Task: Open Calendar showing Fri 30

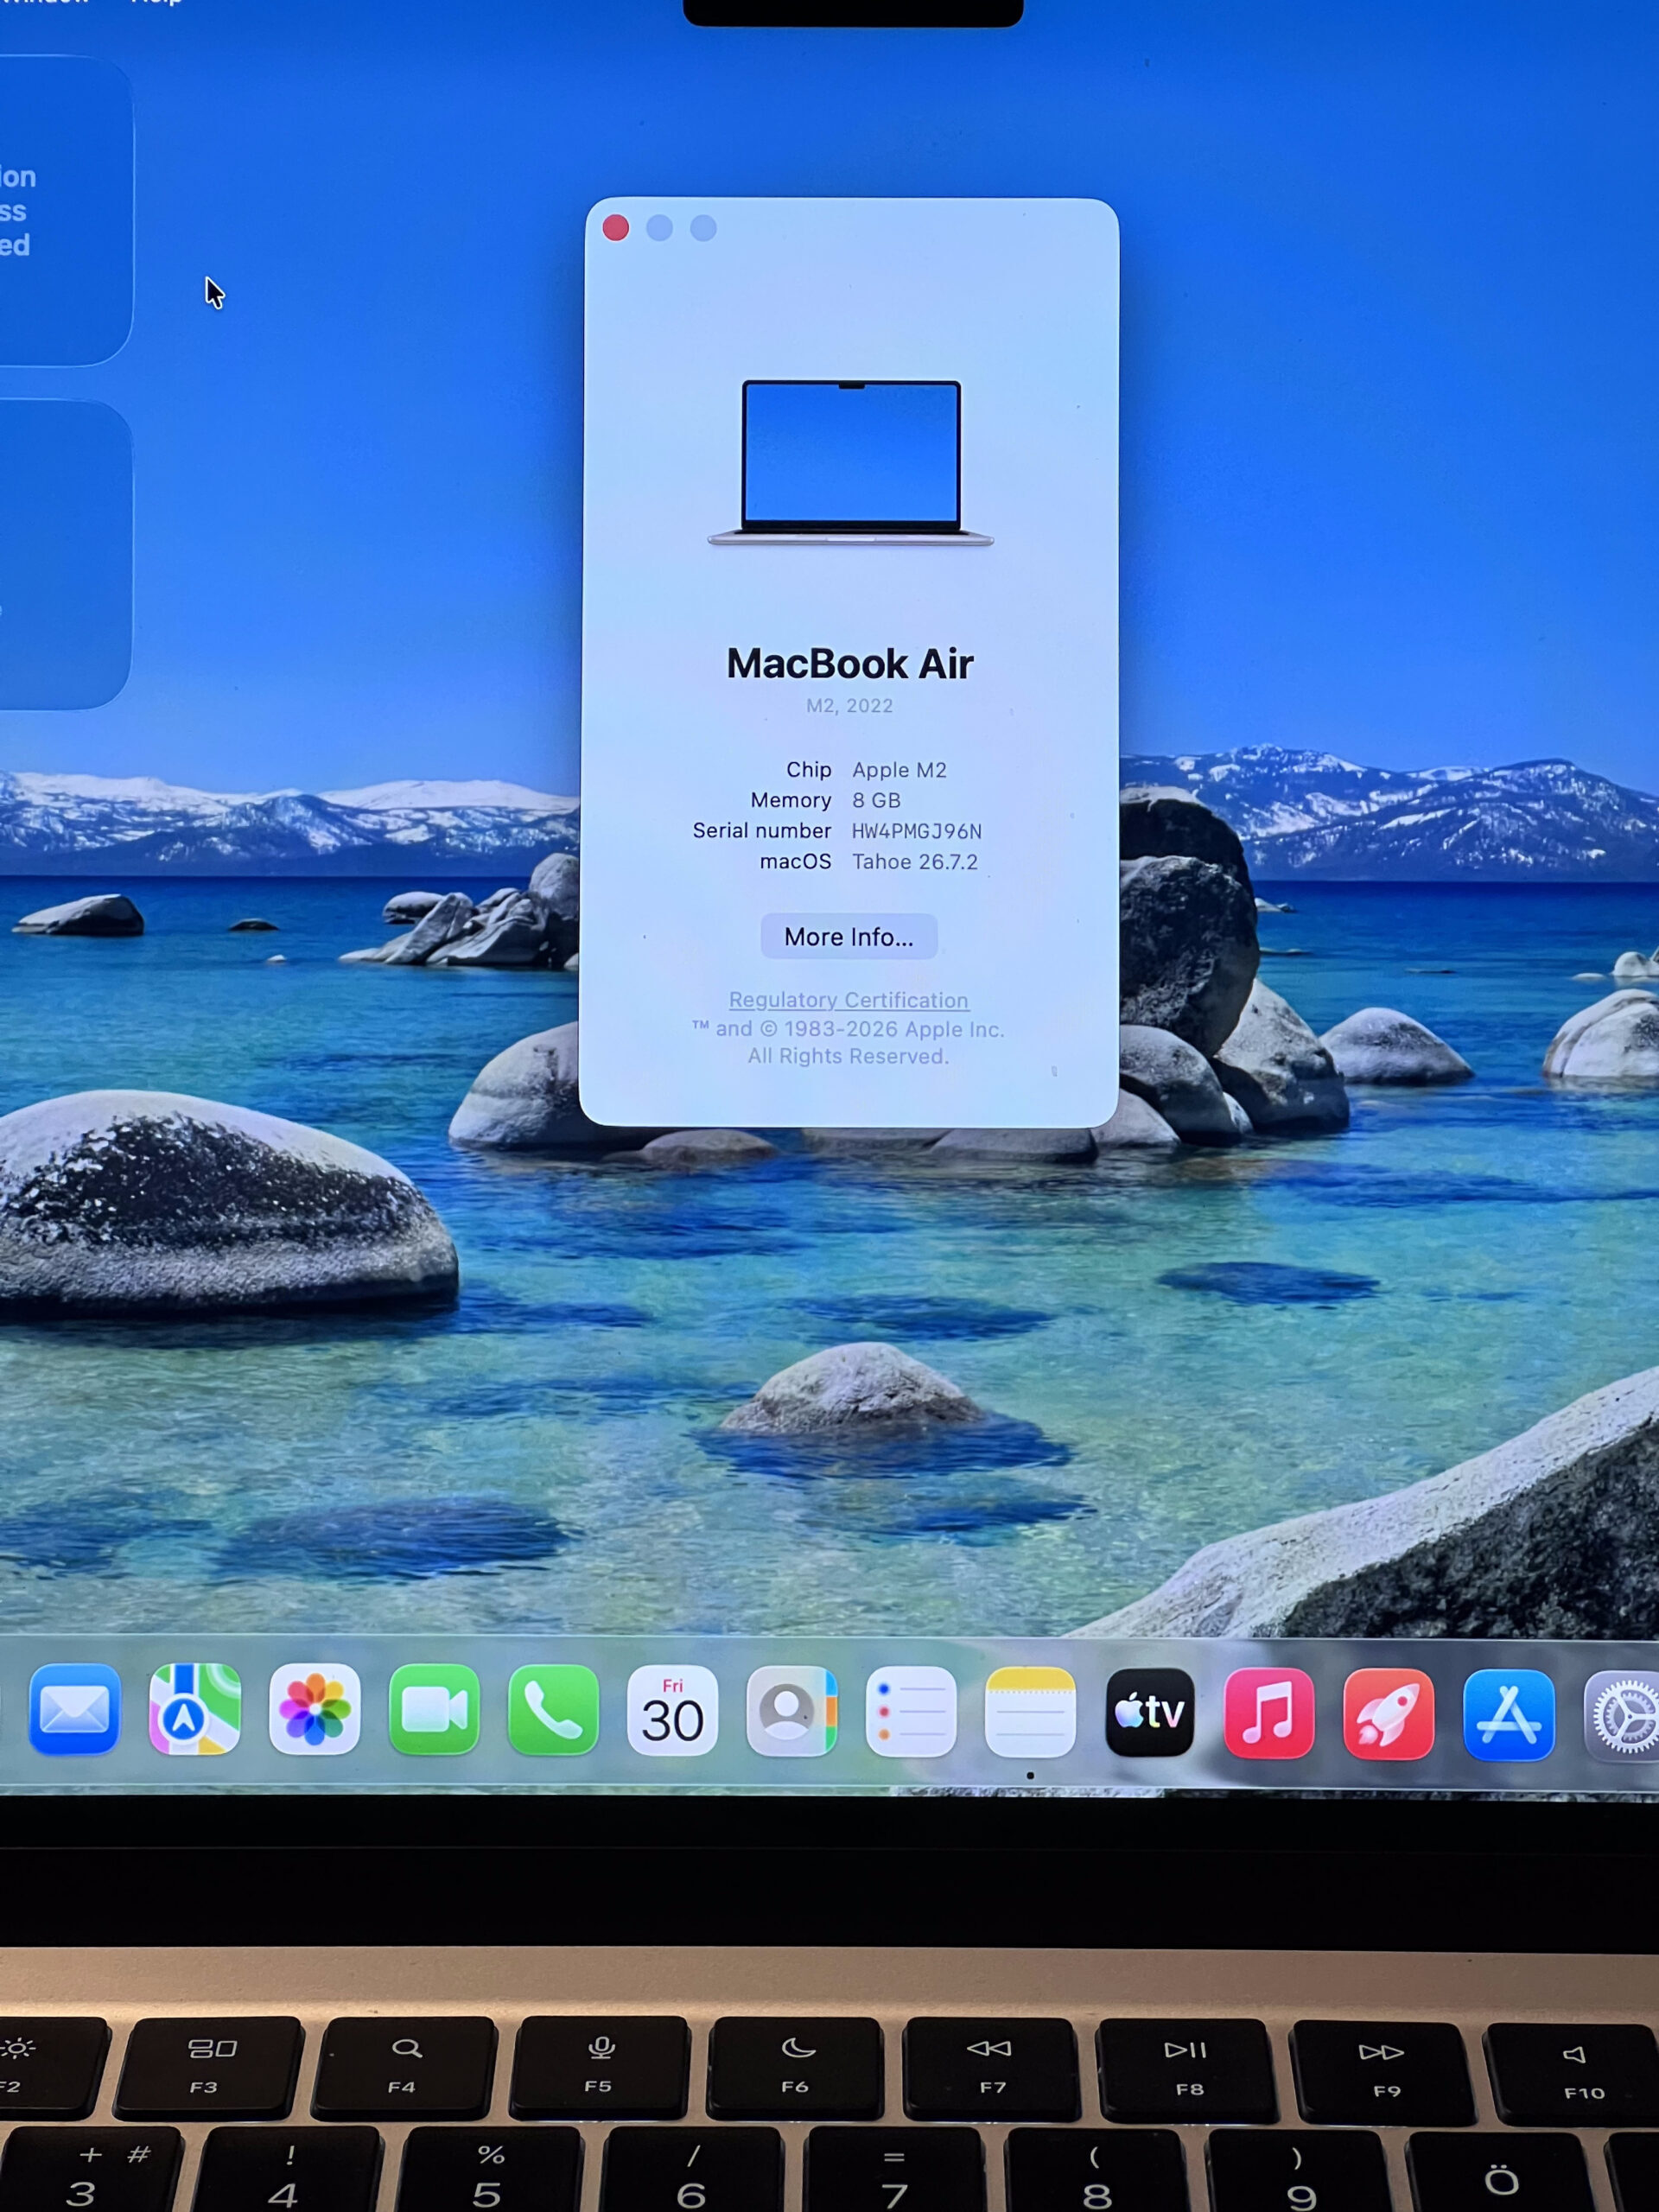Action: 672,1710
